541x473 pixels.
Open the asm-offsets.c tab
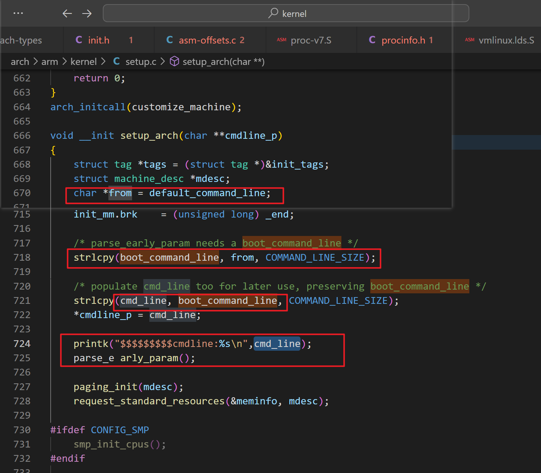(x=210, y=40)
